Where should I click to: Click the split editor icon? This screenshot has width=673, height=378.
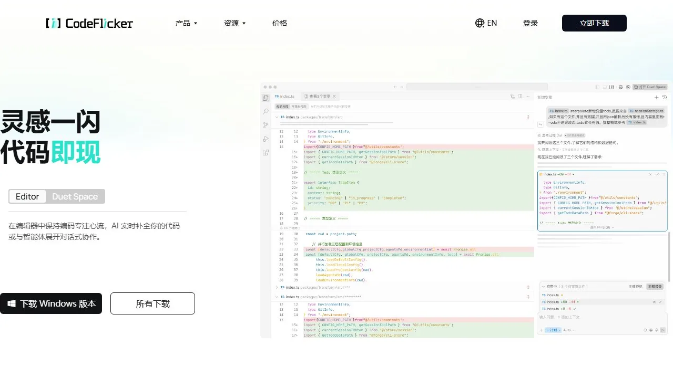click(x=520, y=97)
